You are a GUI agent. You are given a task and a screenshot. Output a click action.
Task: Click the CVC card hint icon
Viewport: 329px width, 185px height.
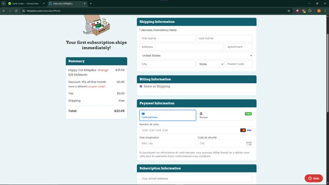[x=249, y=143]
